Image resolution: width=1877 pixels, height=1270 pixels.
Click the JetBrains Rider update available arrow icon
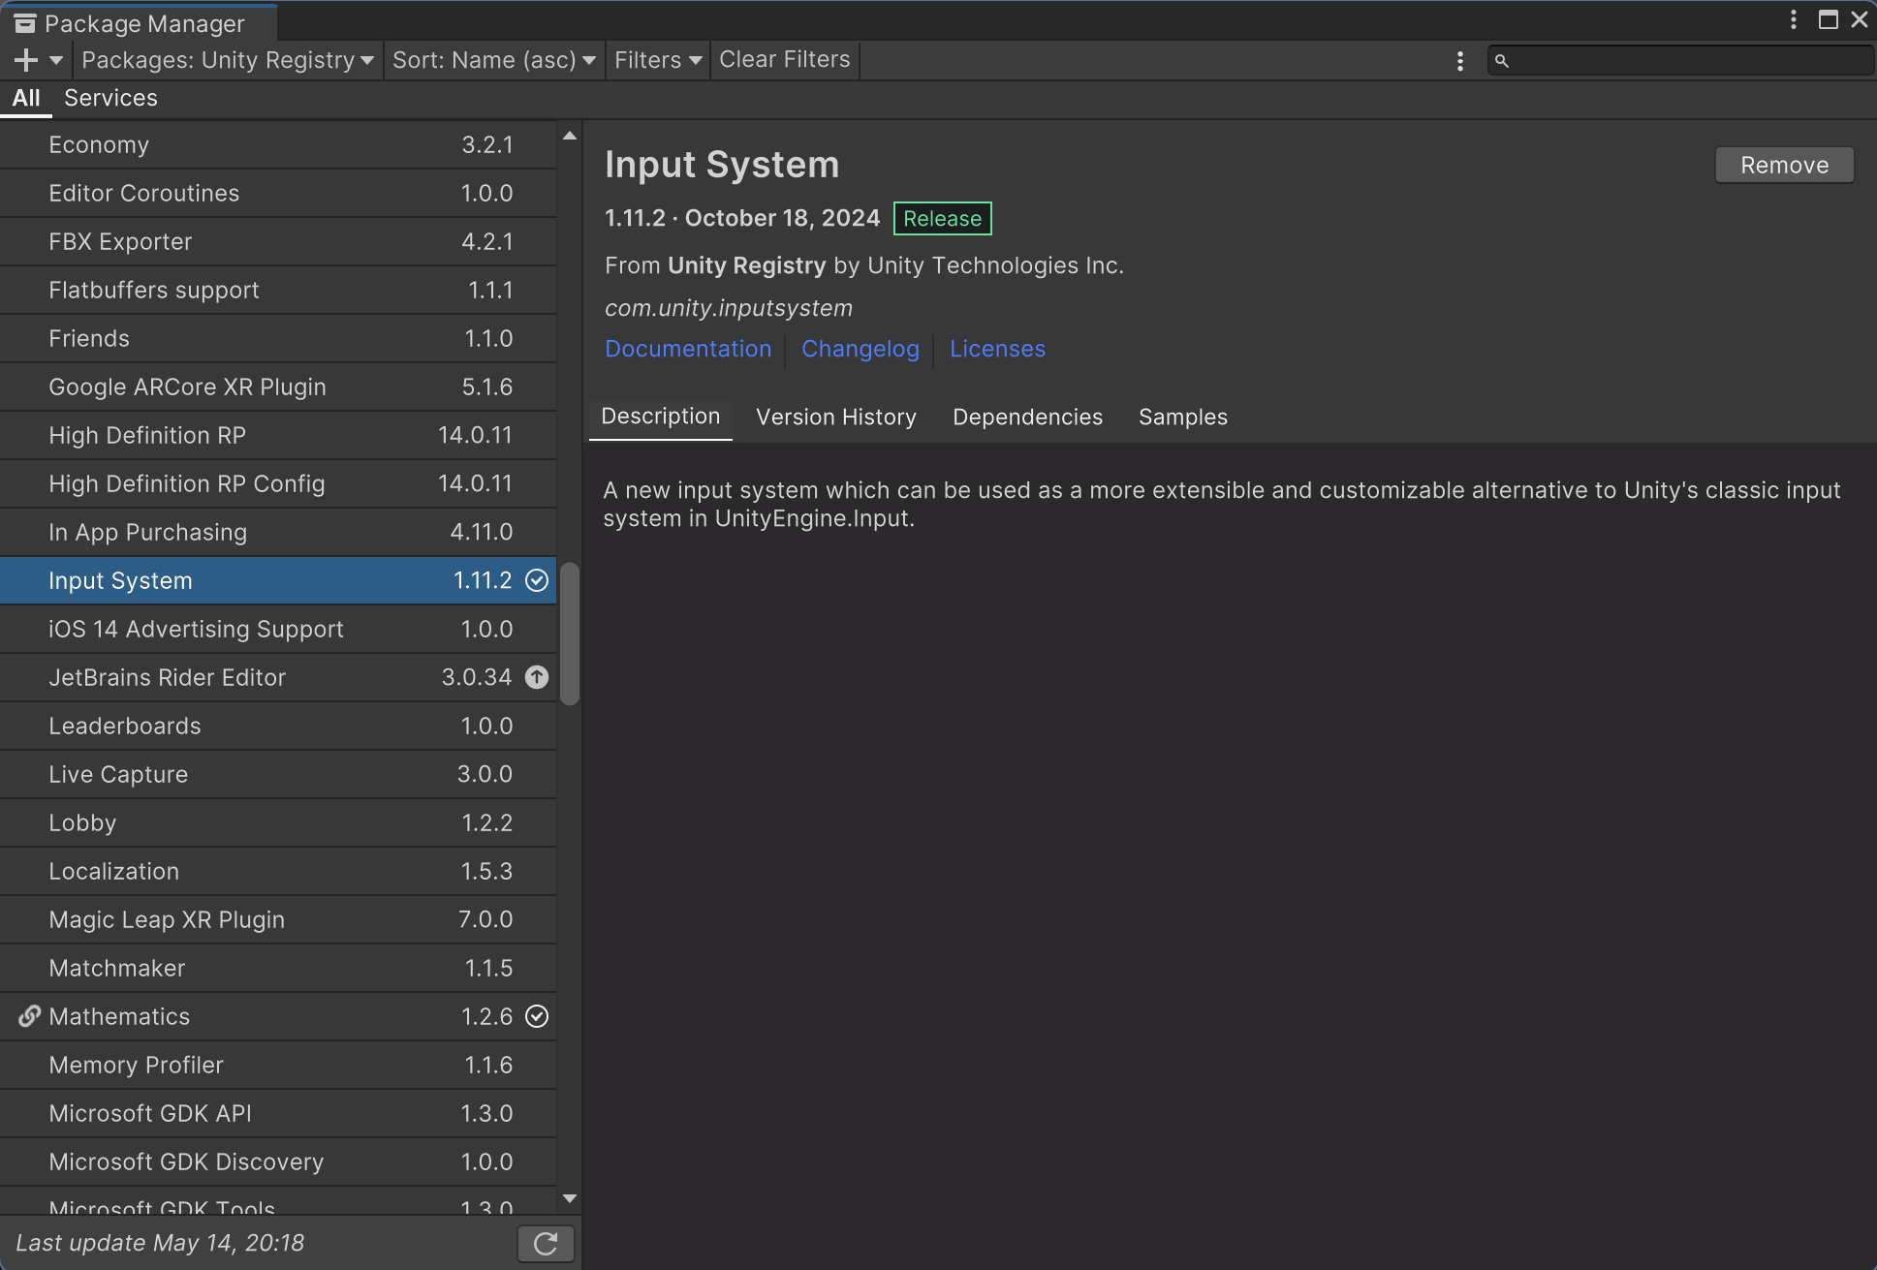coord(536,677)
